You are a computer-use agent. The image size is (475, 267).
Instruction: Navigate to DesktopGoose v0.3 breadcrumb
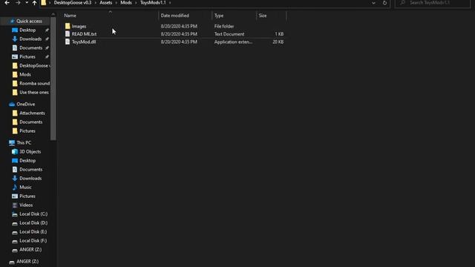coord(73,3)
